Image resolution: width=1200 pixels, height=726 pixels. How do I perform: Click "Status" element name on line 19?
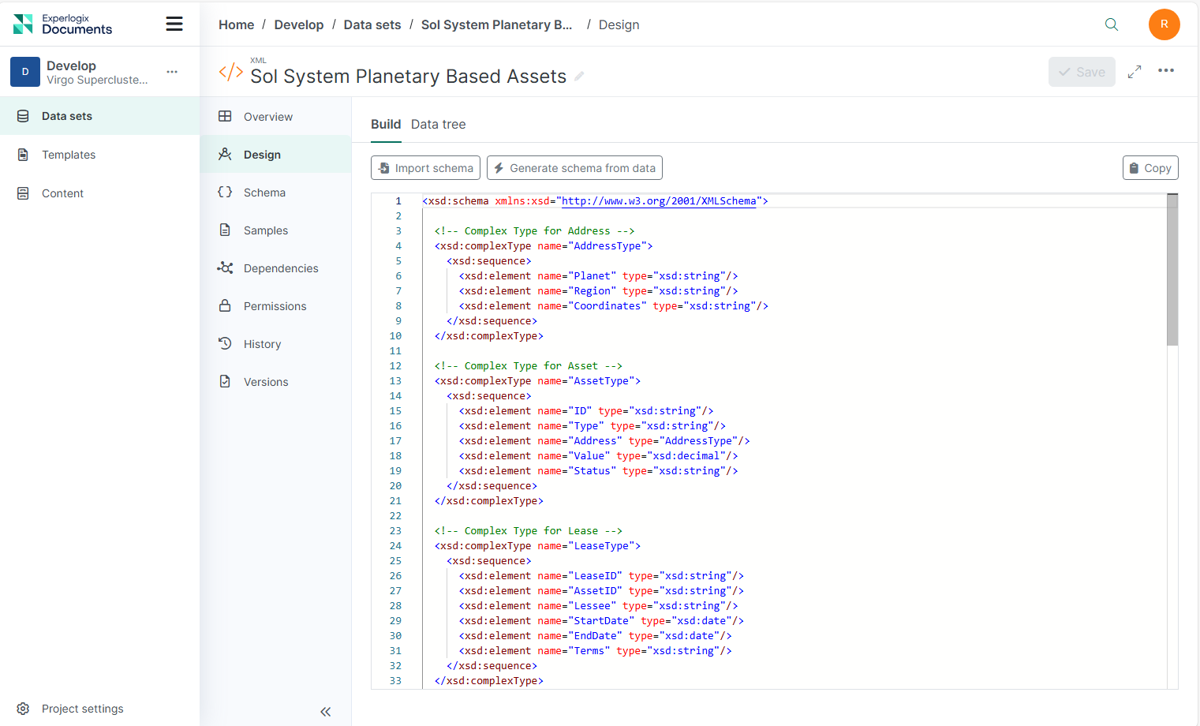pyautogui.click(x=592, y=471)
